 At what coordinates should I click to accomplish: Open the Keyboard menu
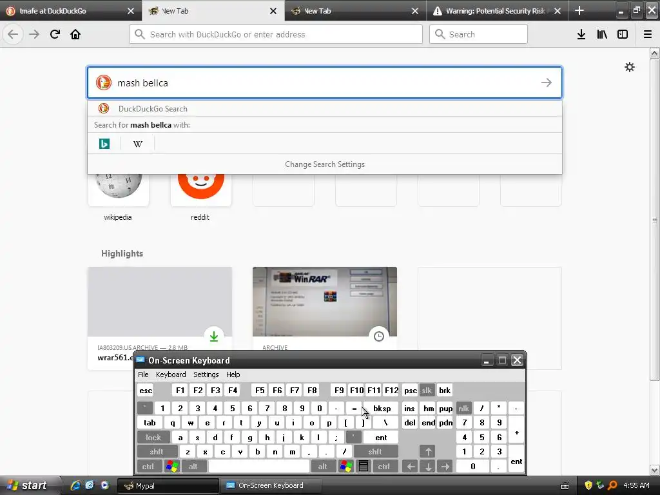(x=171, y=374)
